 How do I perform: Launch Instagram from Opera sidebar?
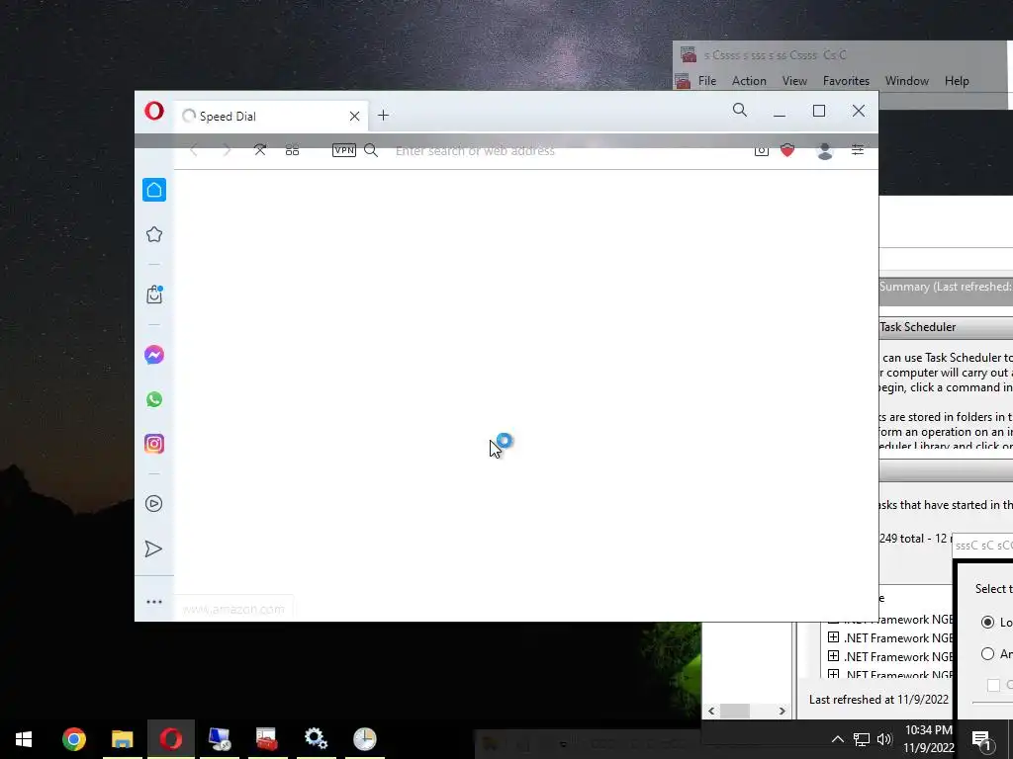click(x=153, y=444)
